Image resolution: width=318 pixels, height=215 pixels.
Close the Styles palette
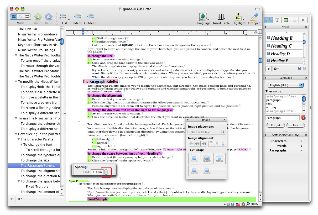306,27
